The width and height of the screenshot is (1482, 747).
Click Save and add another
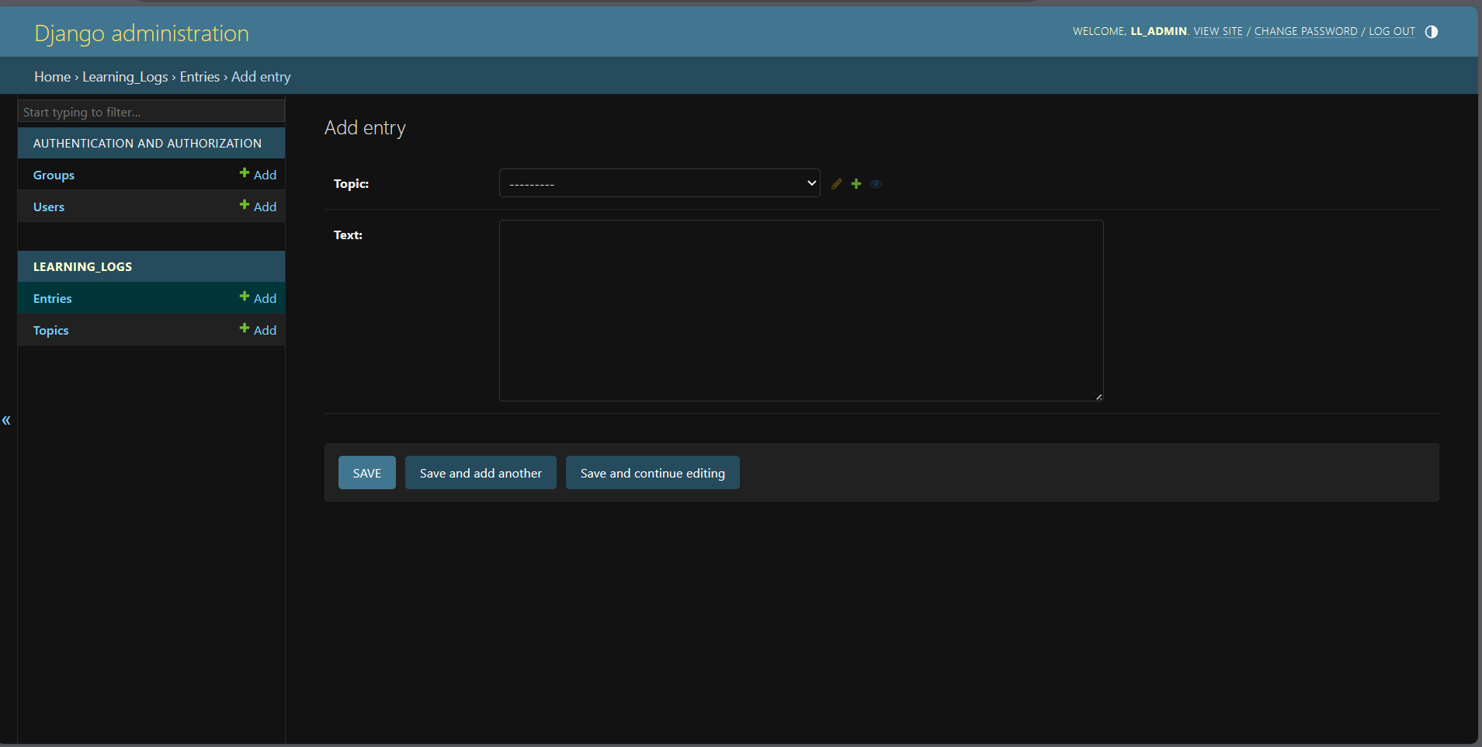[x=481, y=473]
